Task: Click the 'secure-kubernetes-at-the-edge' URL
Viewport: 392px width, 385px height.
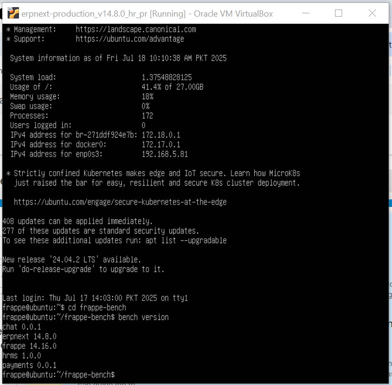Action: [120, 202]
